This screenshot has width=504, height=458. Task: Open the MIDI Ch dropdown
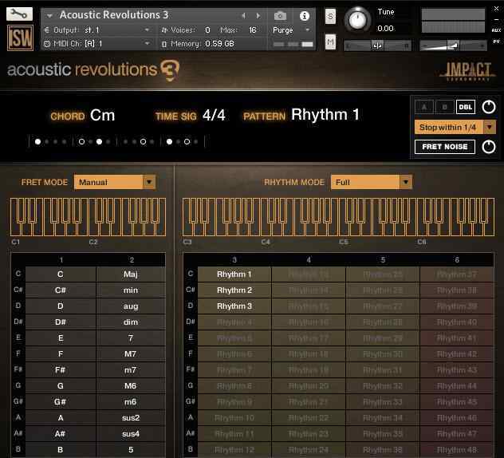(x=98, y=43)
